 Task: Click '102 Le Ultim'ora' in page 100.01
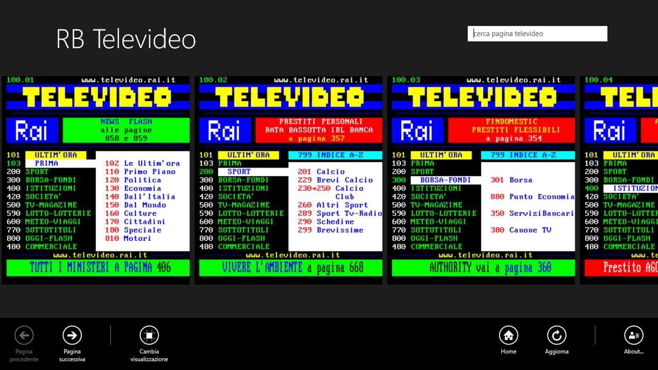pos(143,163)
